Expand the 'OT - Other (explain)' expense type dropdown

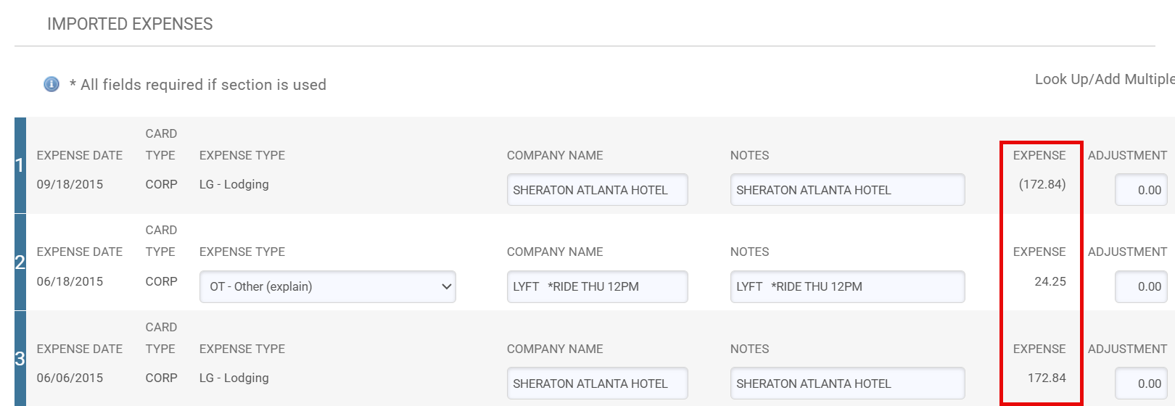(x=327, y=286)
